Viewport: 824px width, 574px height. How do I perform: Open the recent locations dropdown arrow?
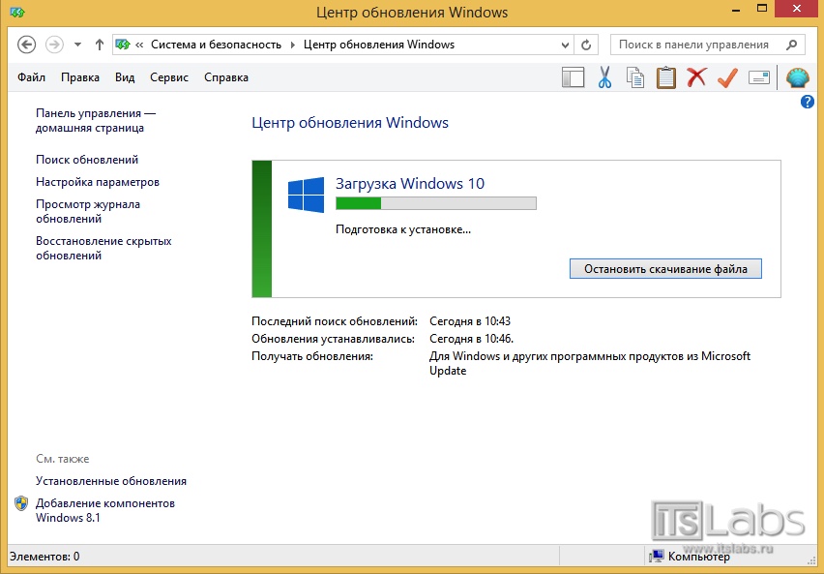click(77, 45)
